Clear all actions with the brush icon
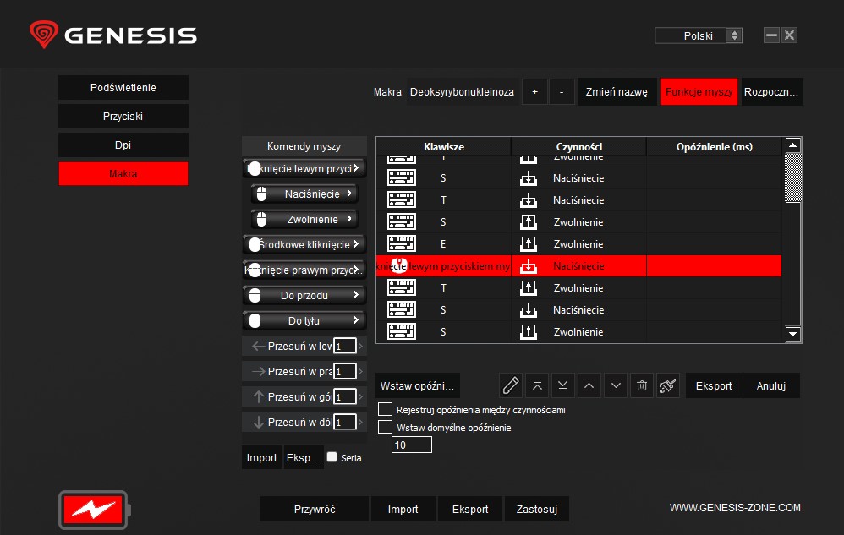This screenshot has height=535, width=844. click(668, 385)
